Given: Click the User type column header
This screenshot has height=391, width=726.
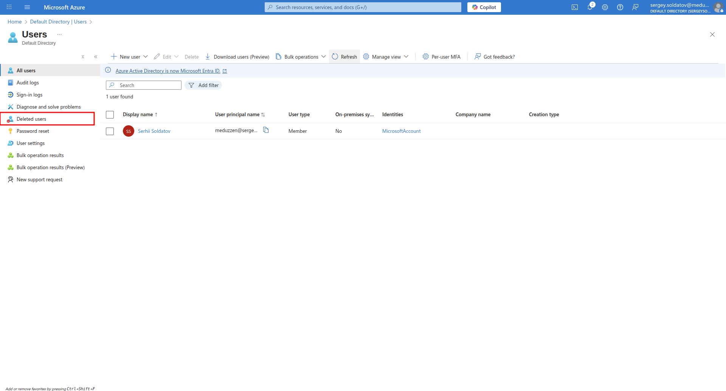Looking at the screenshot, I should pyautogui.click(x=299, y=114).
